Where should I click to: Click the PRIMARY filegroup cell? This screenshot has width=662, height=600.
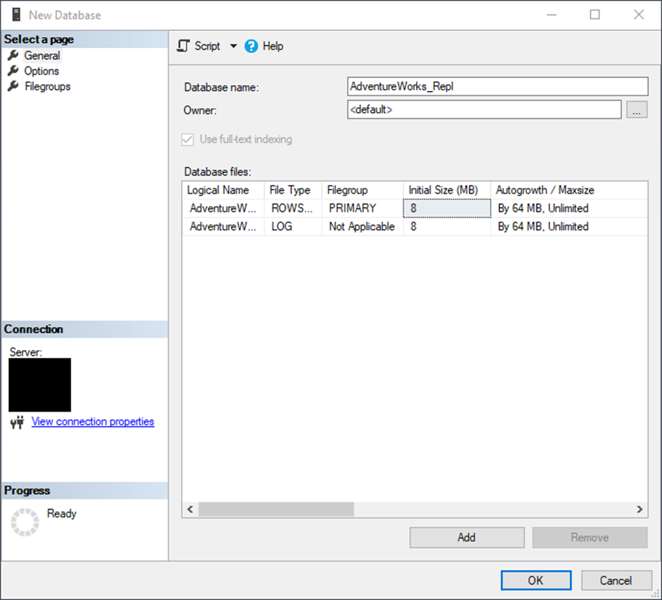(363, 209)
